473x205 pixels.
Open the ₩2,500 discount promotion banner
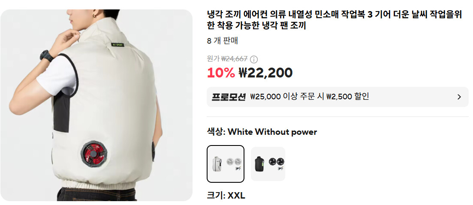pos(337,97)
